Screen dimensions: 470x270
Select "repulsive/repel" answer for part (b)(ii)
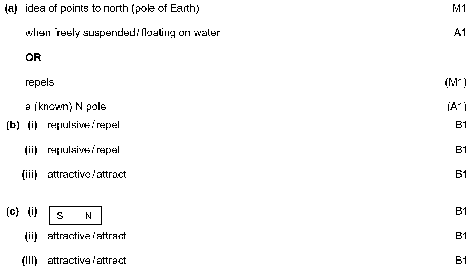click(x=83, y=150)
